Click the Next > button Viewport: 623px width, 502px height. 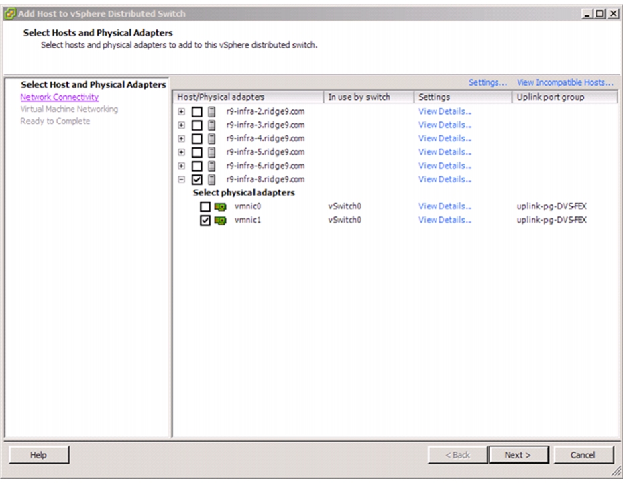click(518, 455)
